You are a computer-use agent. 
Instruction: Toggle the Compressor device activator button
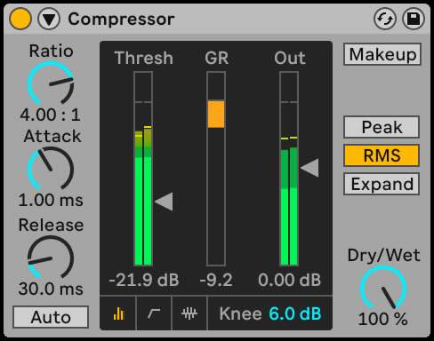point(20,19)
